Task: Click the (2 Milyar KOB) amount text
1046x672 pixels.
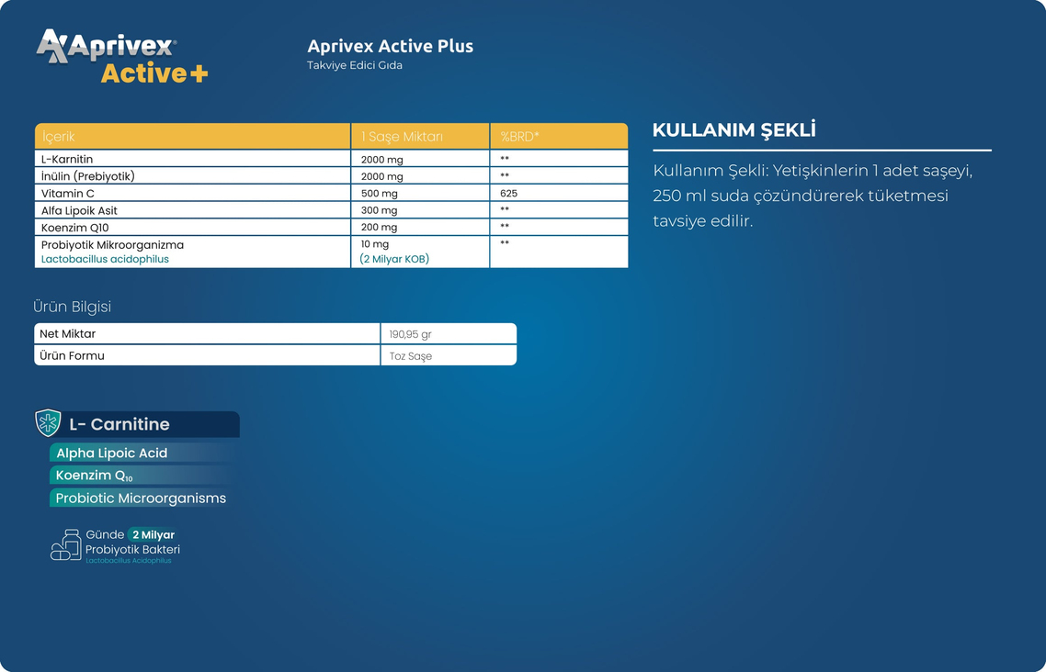Action: [394, 260]
